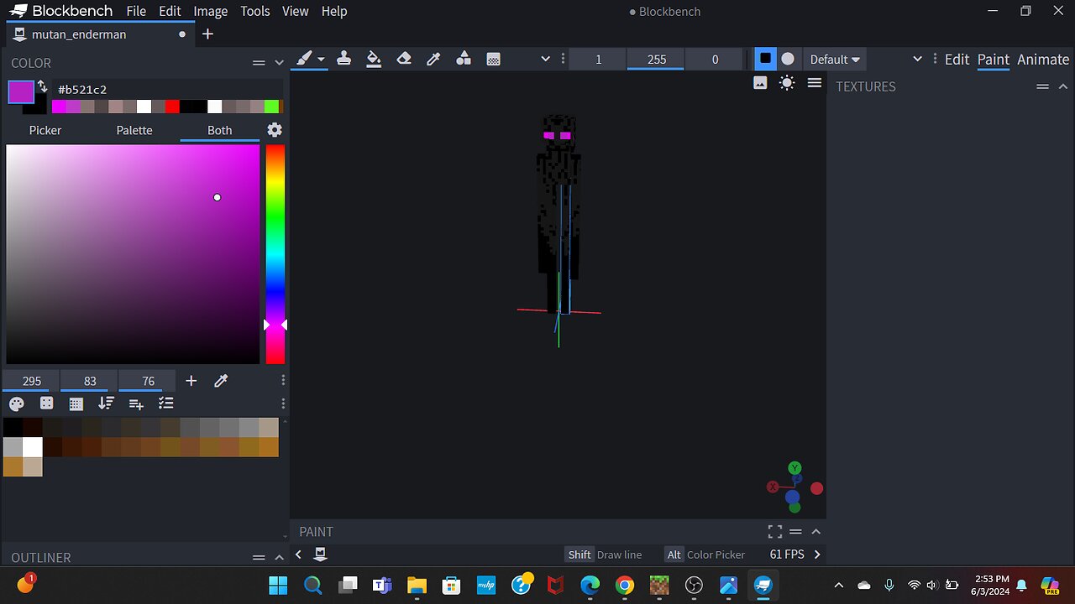The image size is (1075, 604).
Task: Expand the status bar right arrow
Action: coord(817,554)
